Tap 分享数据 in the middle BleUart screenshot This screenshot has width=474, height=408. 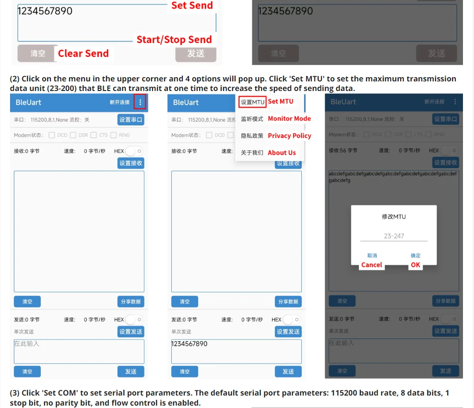click(288, 302)
